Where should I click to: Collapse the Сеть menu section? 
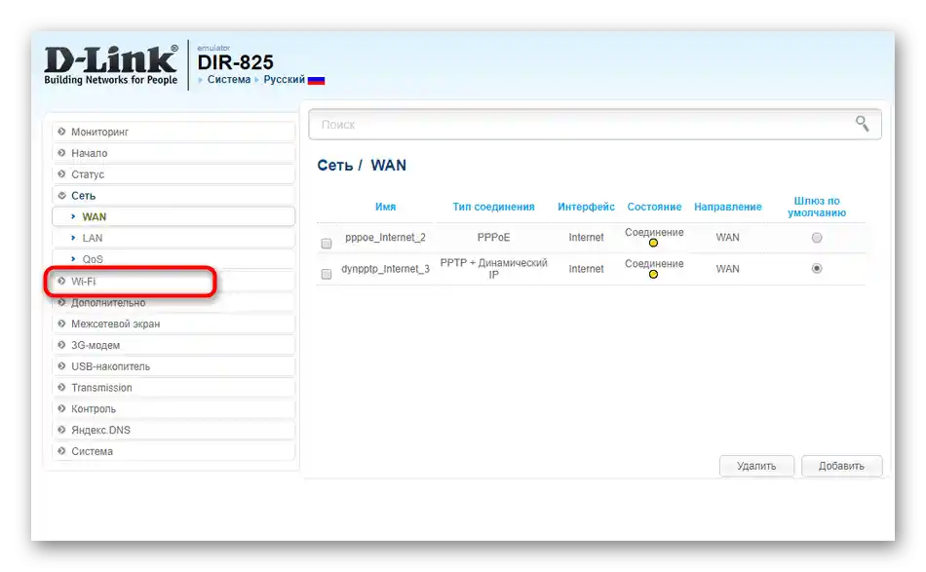click(174, 196)
